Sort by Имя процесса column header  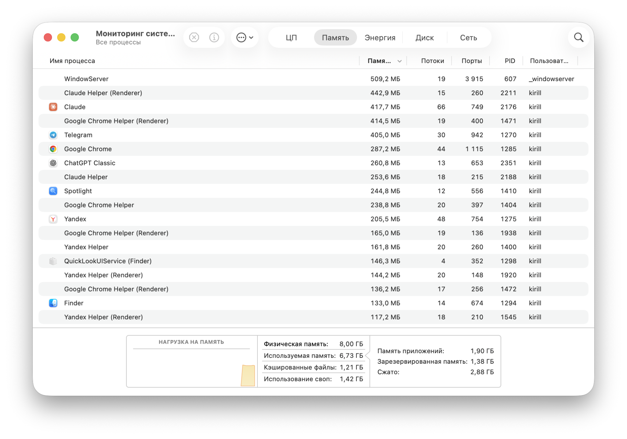point(72,61)
